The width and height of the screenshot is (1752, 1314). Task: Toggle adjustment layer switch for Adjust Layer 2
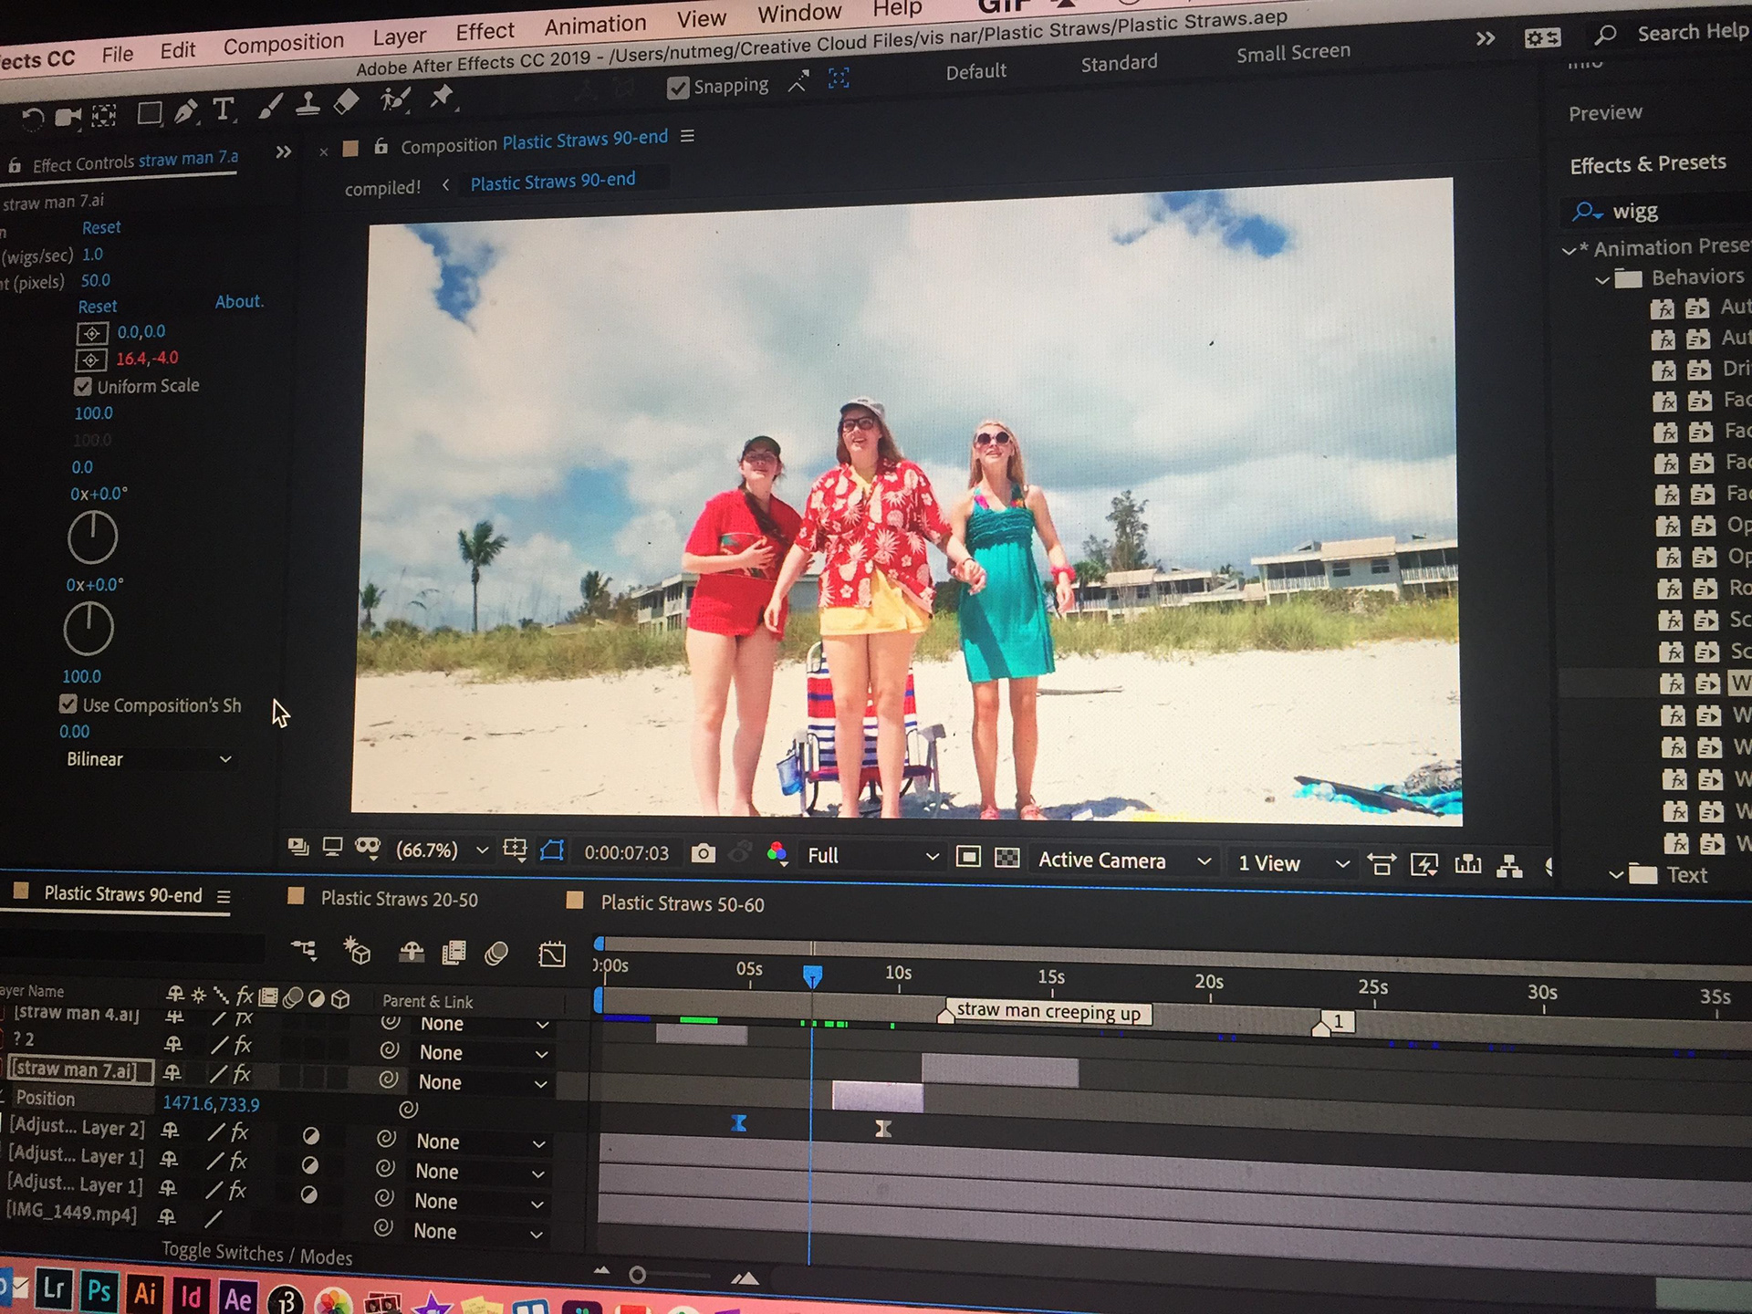tap(311, 1136)
